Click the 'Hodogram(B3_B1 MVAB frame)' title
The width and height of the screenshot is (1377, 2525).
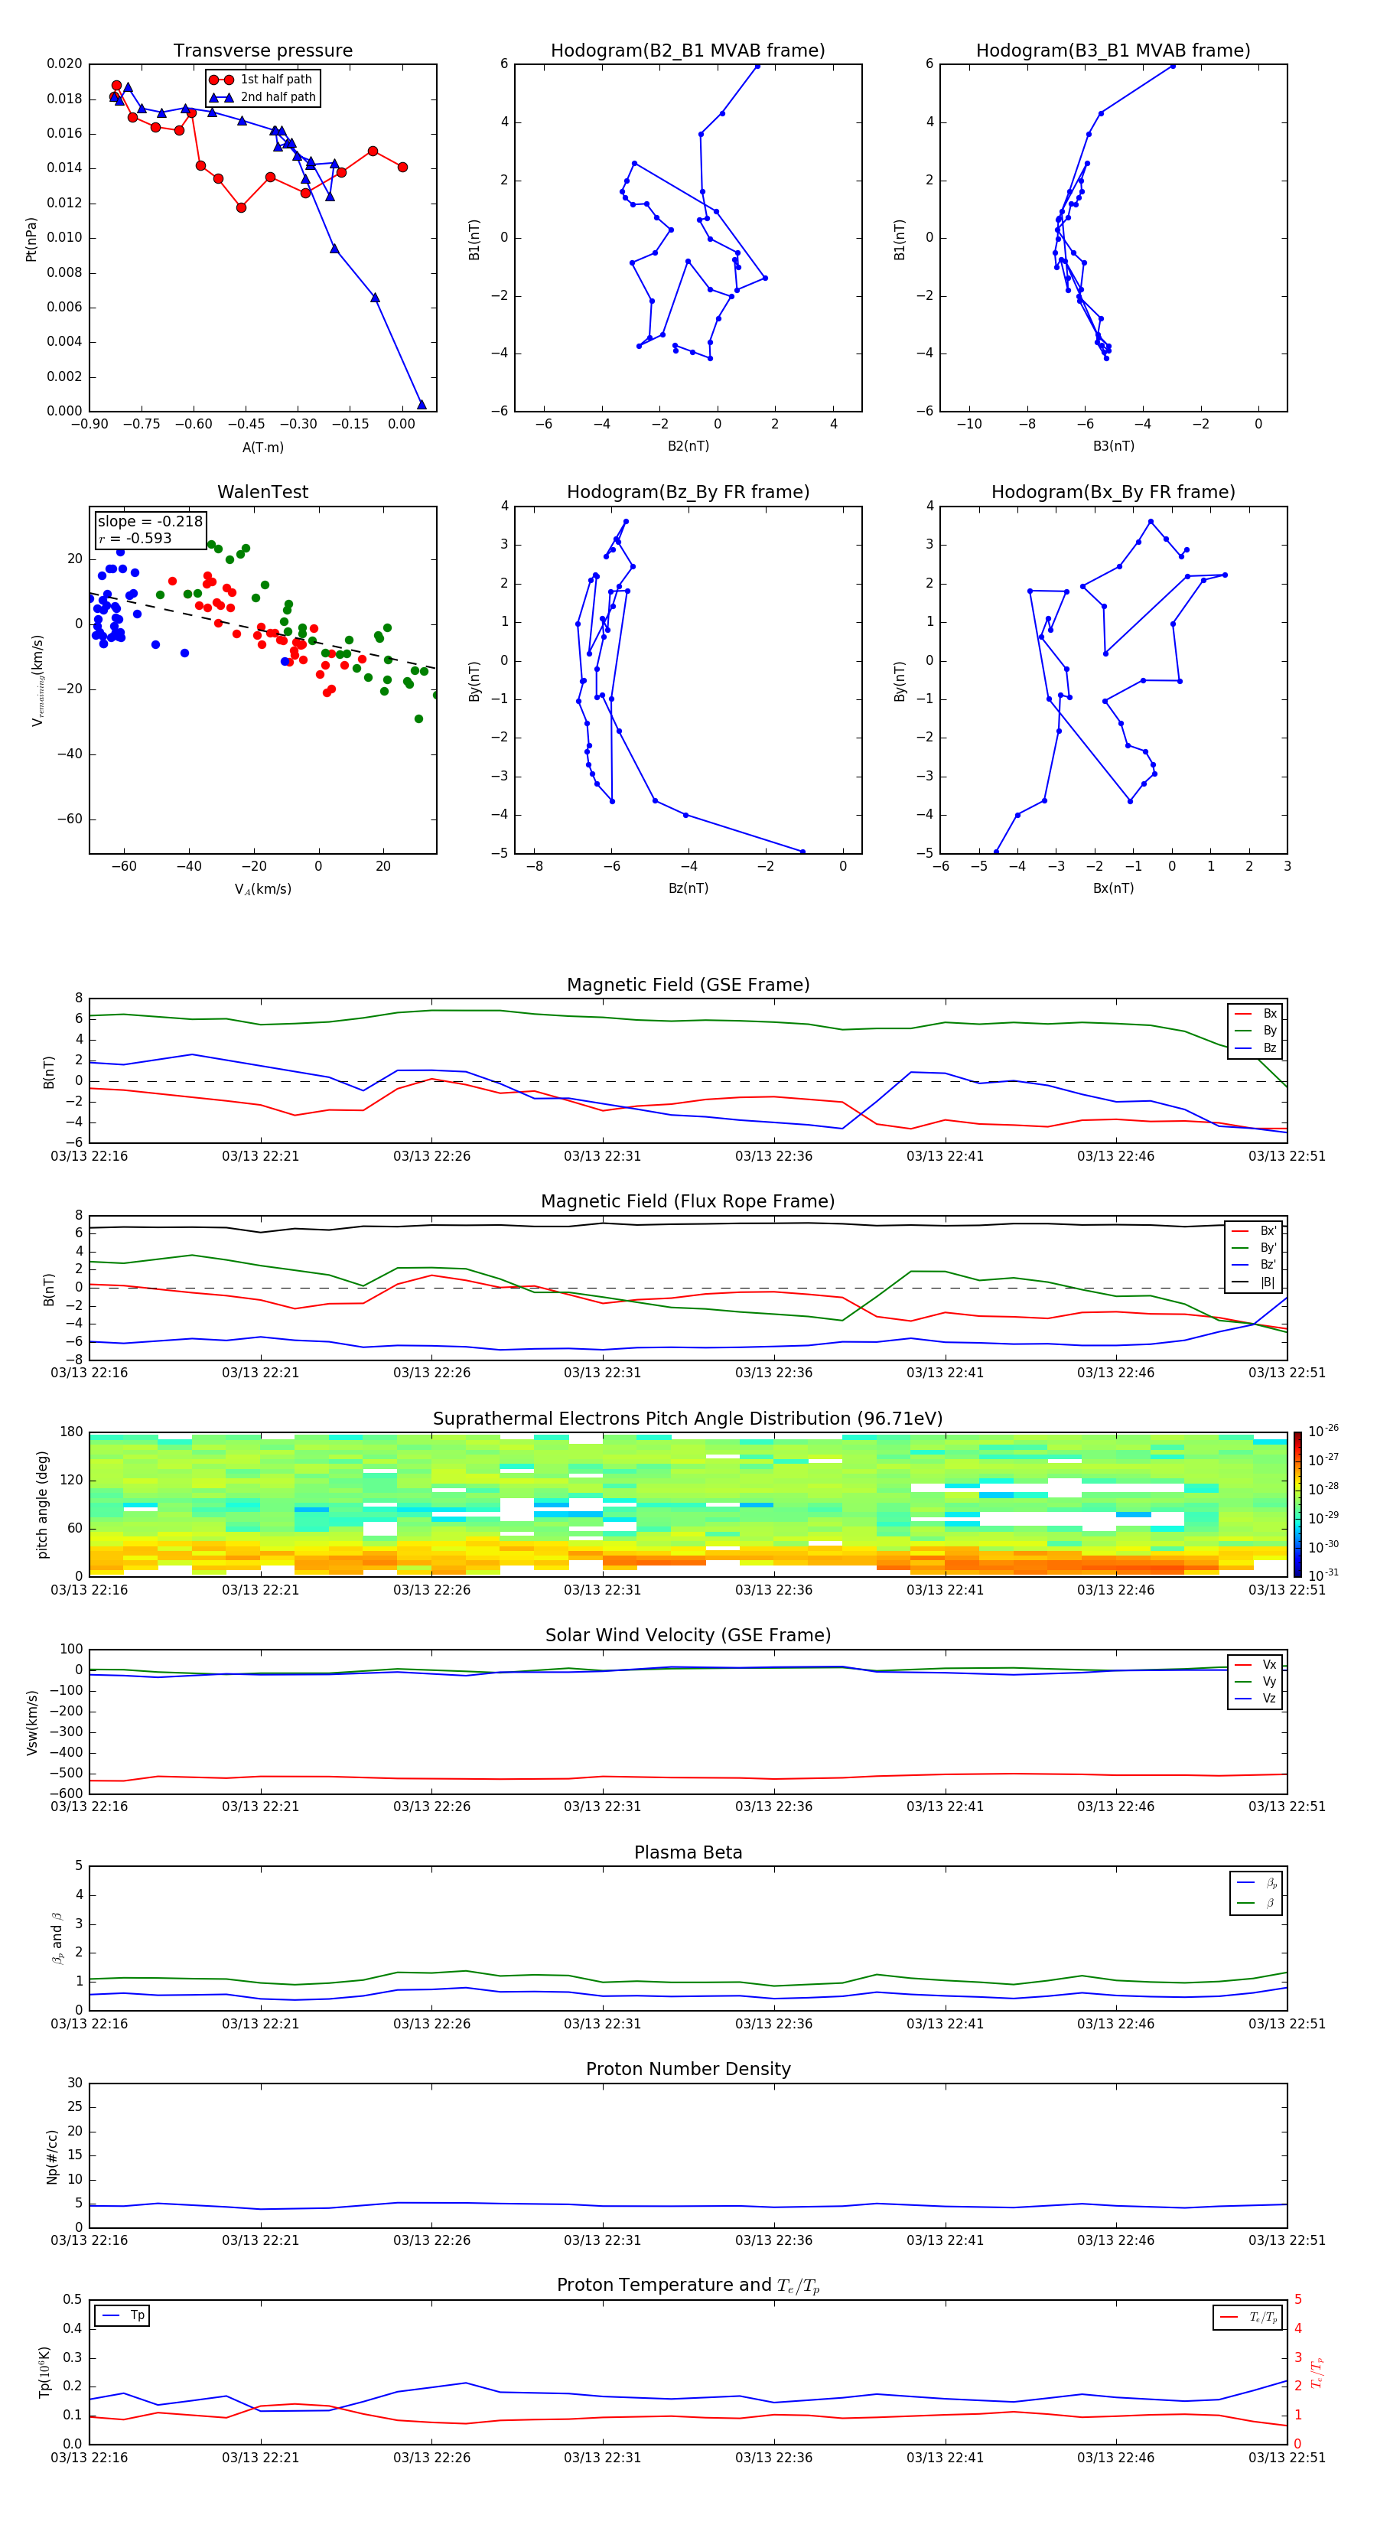pyautogui.click(x=1113, y=51)
